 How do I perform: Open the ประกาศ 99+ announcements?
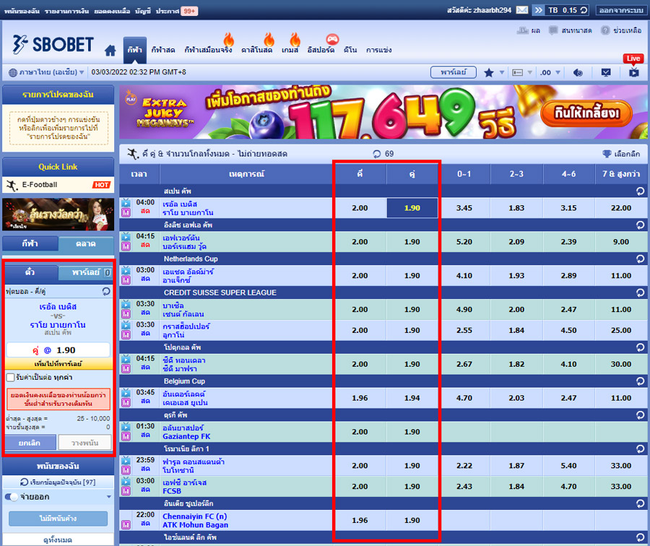[177, 11]
